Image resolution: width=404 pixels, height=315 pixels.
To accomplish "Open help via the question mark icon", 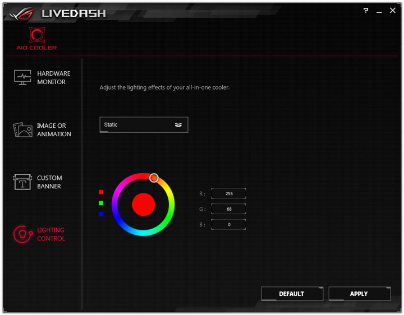I will 366,11.
